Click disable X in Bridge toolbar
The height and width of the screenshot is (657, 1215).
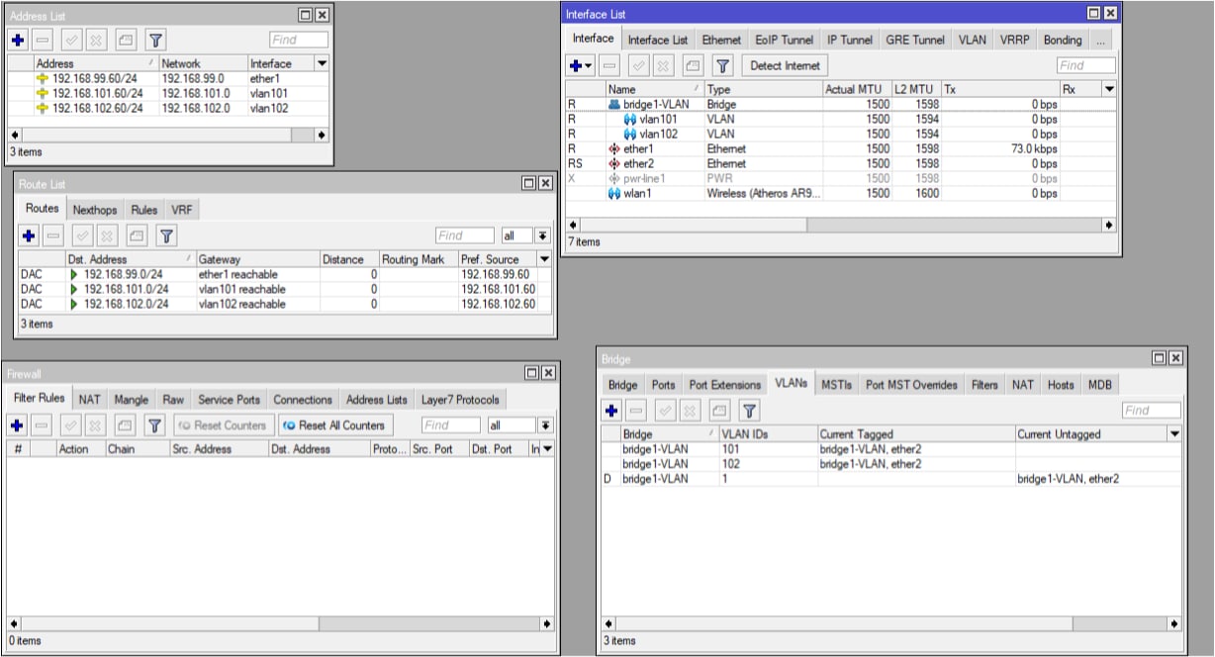click(x=689, y=410)
